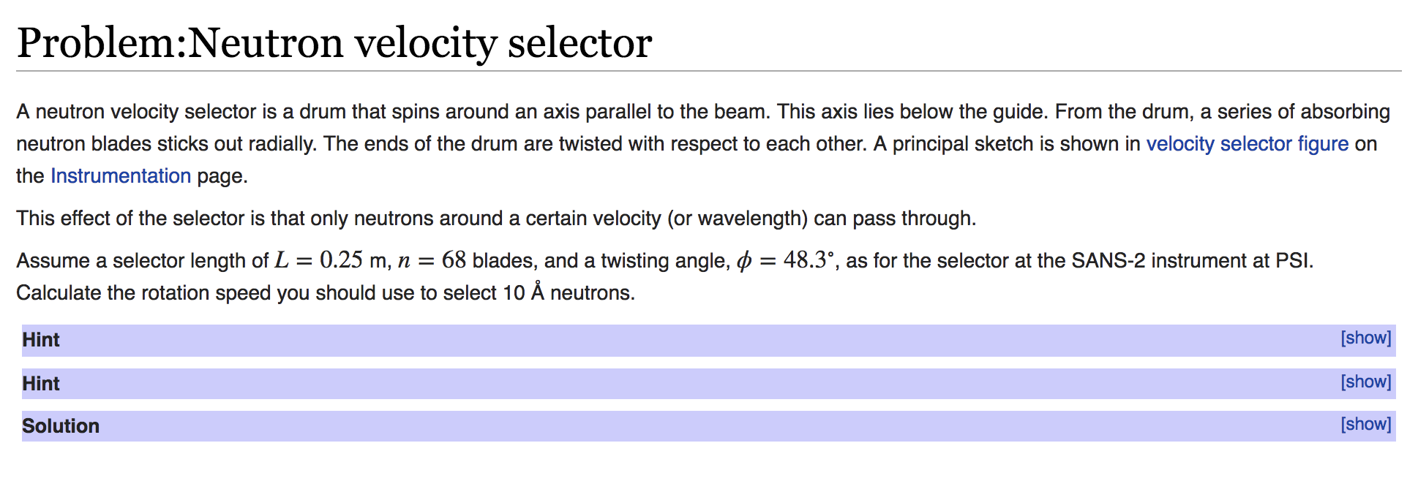This screenshot has height=481, width=1418.
Task: Click the 'SANS-2 instrument at PSI' text
Action: (1192, 260)
